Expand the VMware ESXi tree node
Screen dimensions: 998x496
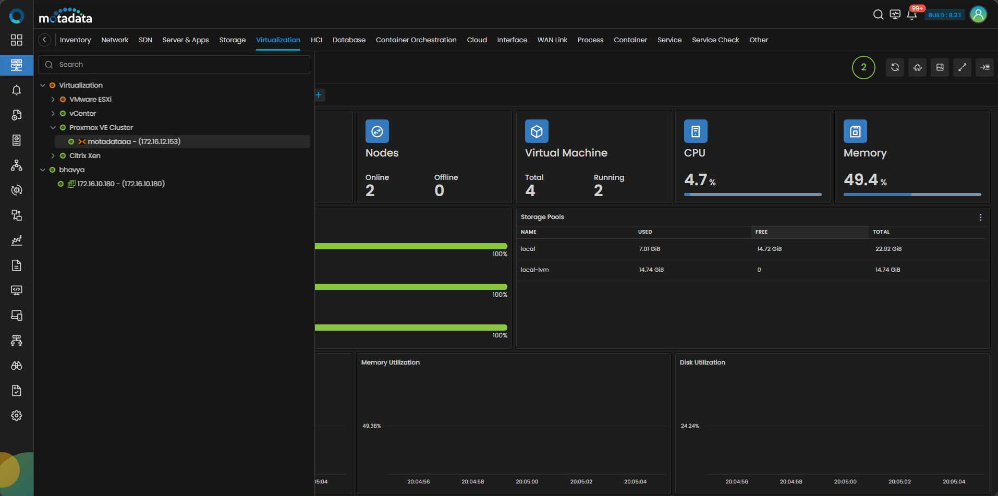tap(53, 100)
